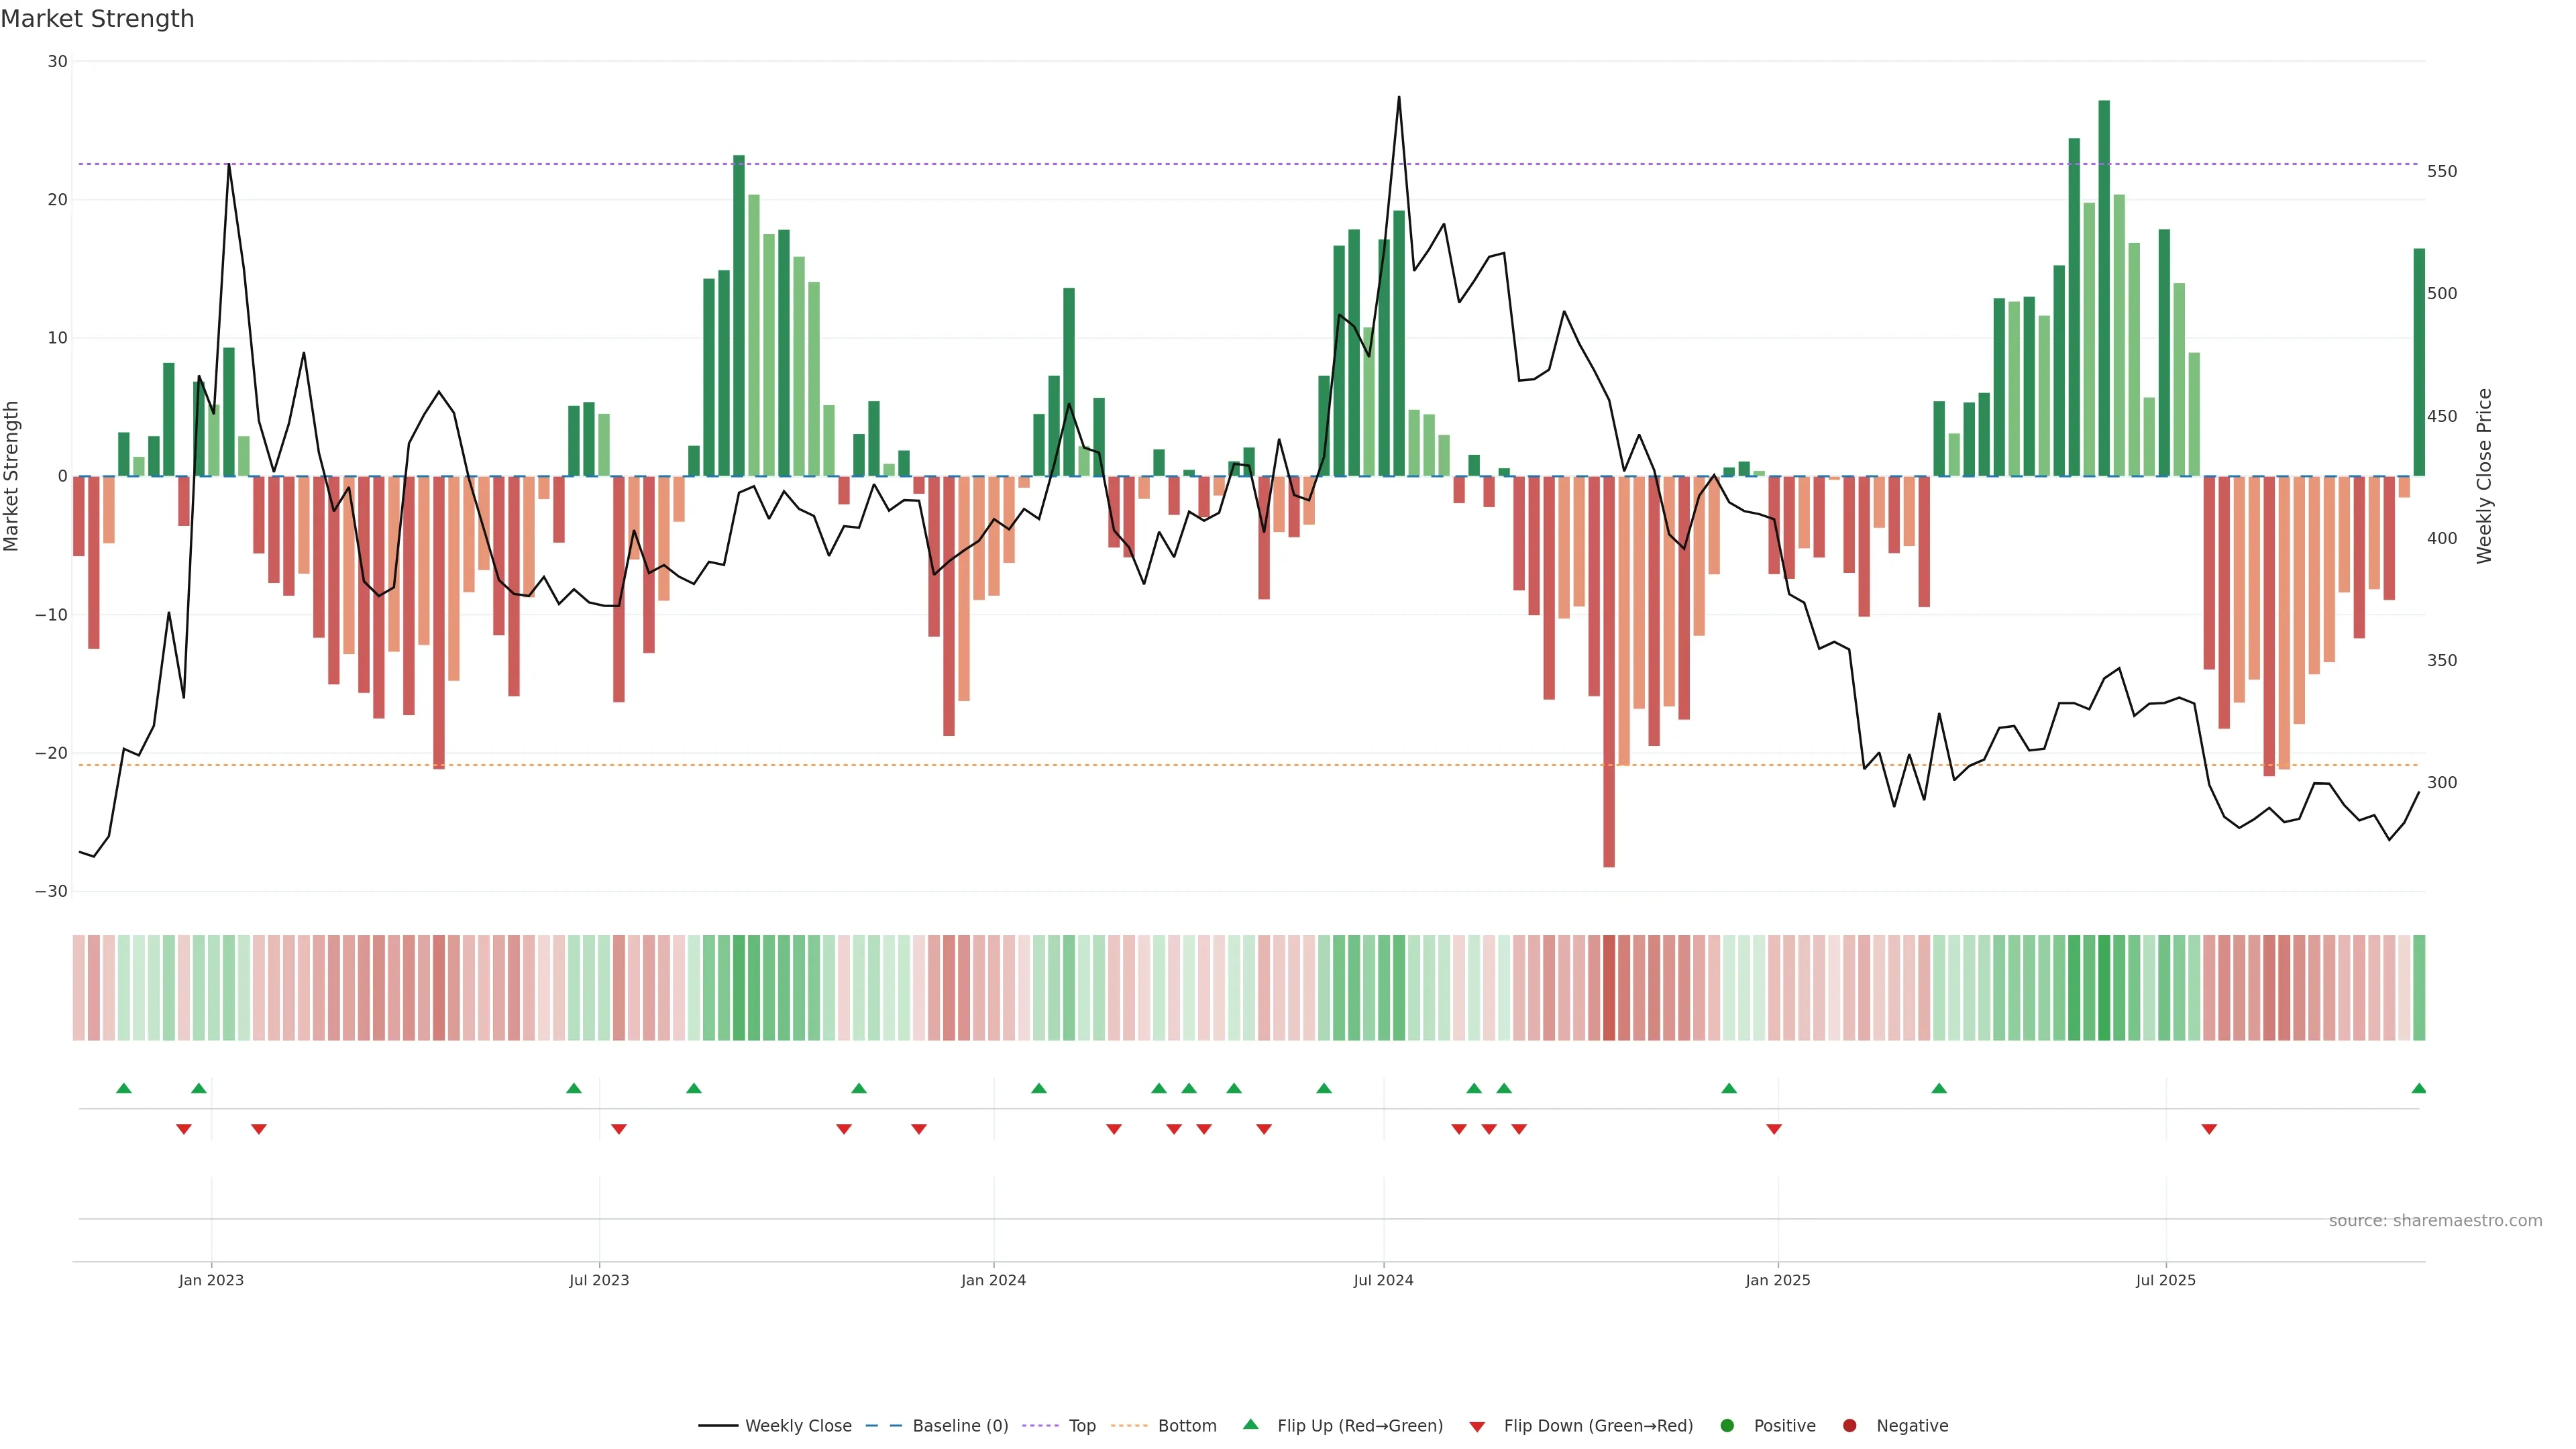Screen dimensions: 2576x1449
Task: Click flip-down red triangle near Jan 2025
Action: 1774,1129
